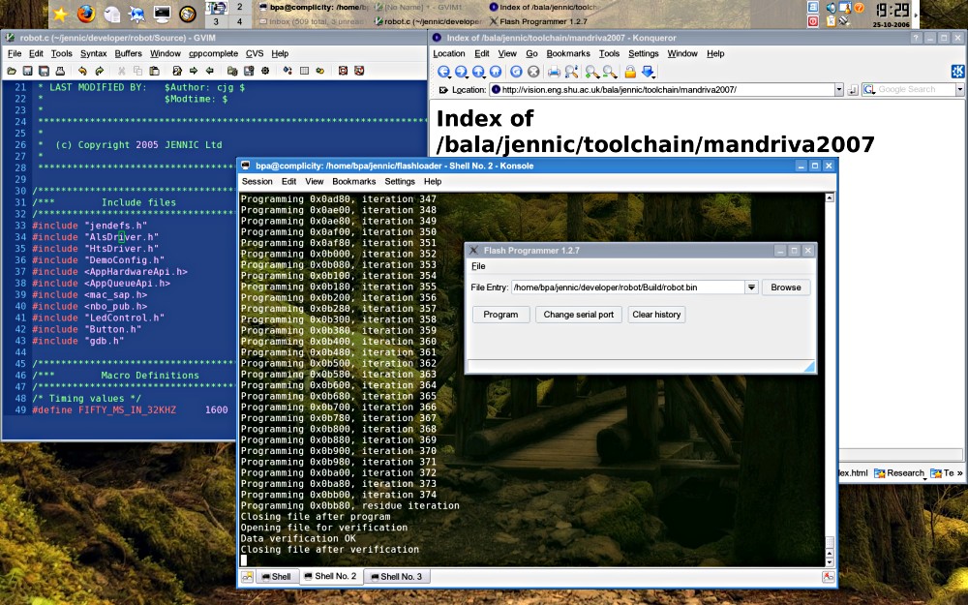Click the Program button in Flash Programmer

(x=500, y=315)
